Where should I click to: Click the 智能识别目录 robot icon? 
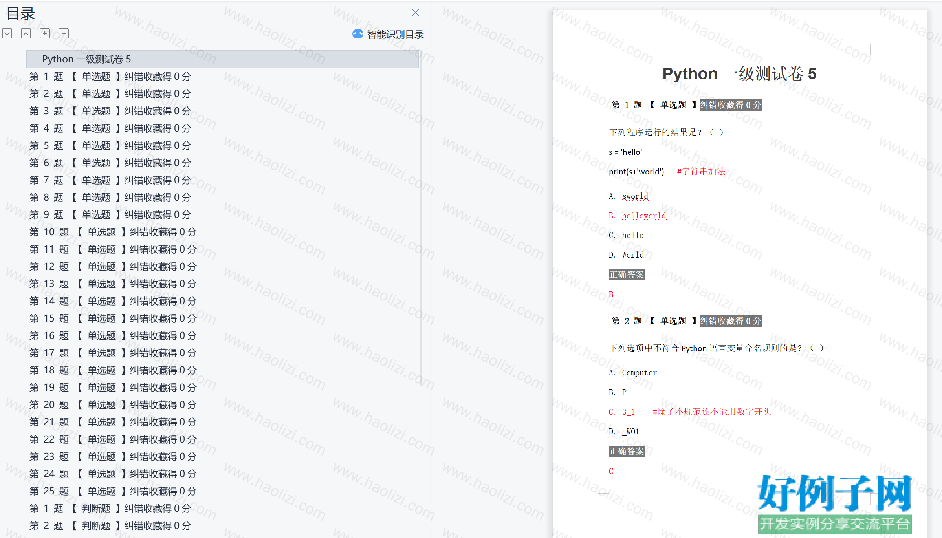[x=358, y=34]
